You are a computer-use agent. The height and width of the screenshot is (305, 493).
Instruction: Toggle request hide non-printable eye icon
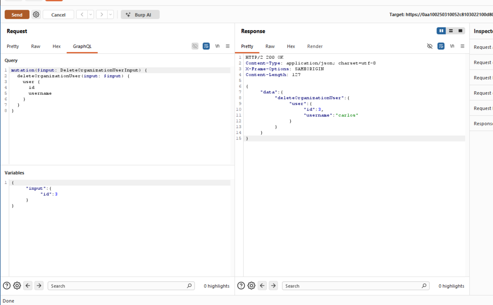click(x=195, y=46)
